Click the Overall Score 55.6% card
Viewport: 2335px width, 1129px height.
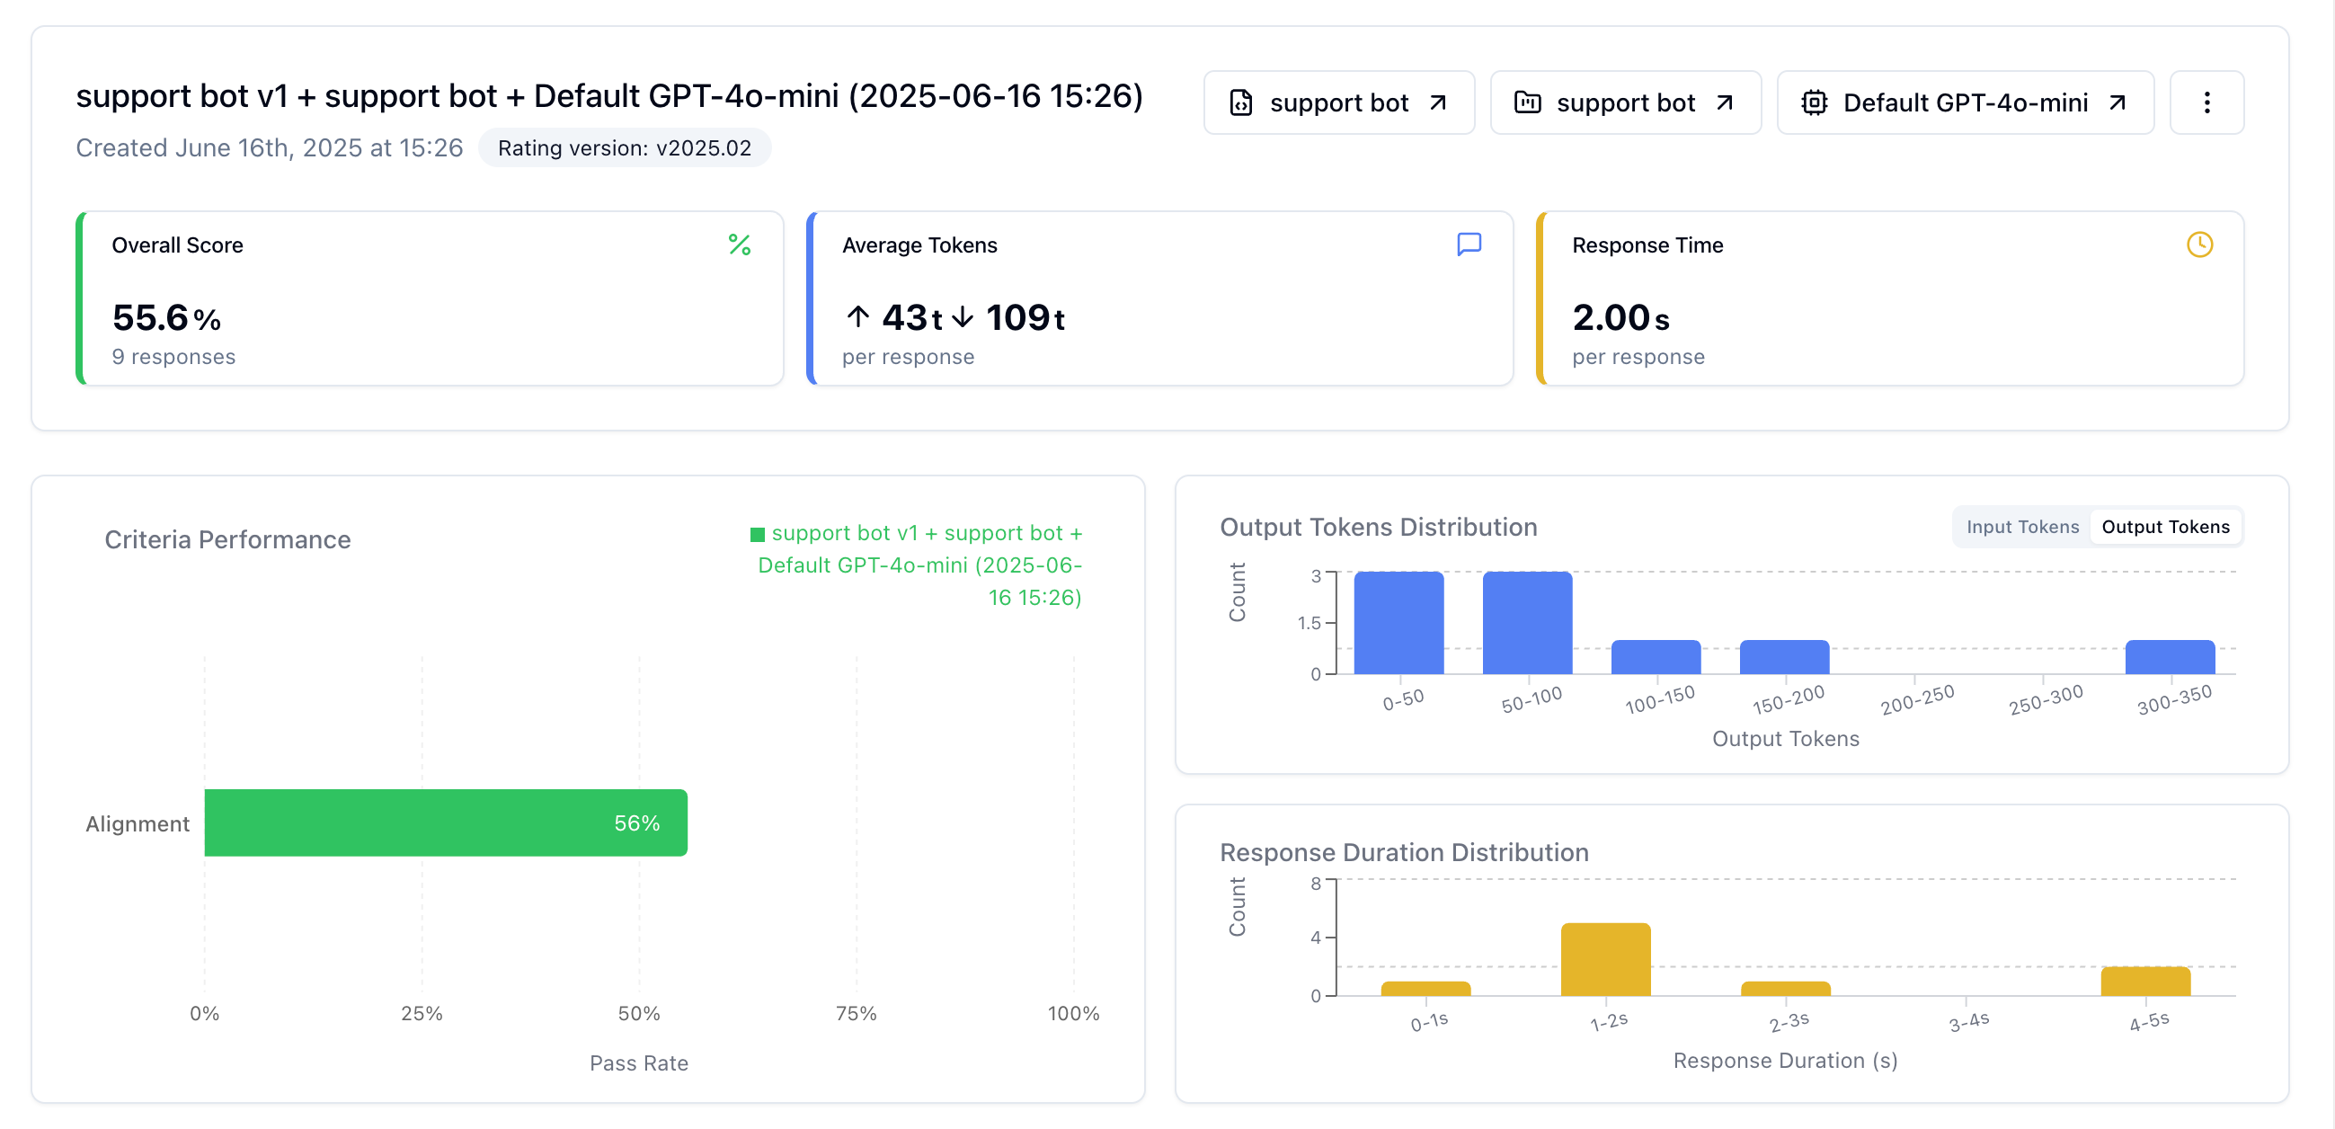(430, 298)
